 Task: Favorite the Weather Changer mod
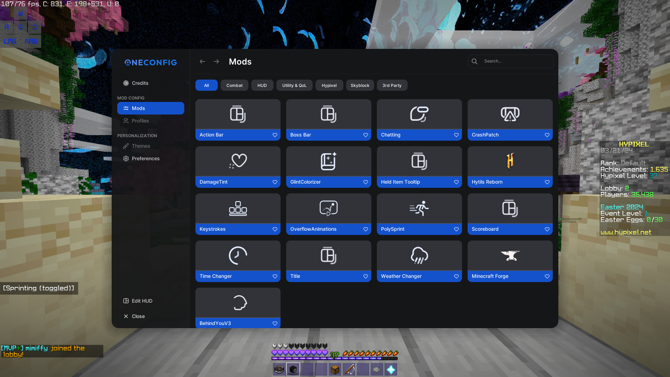[x=456, y=276]
